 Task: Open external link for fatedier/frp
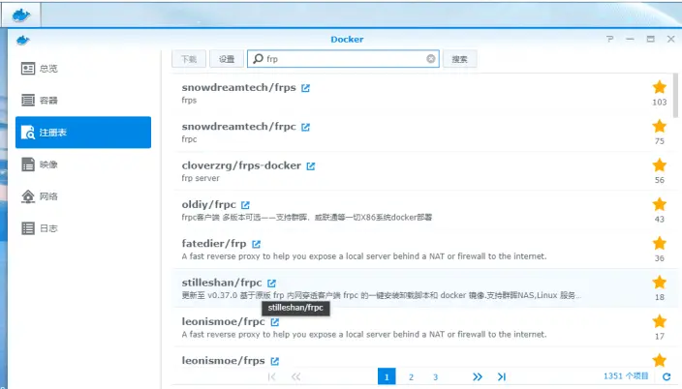[256, 244]
